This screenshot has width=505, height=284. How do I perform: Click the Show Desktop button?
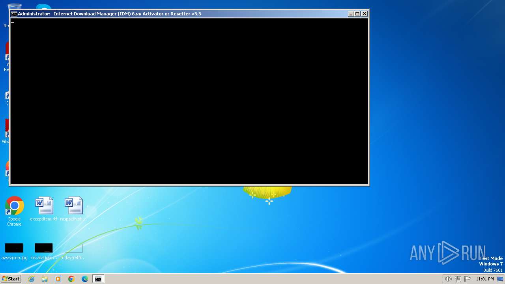coord(500,279)
